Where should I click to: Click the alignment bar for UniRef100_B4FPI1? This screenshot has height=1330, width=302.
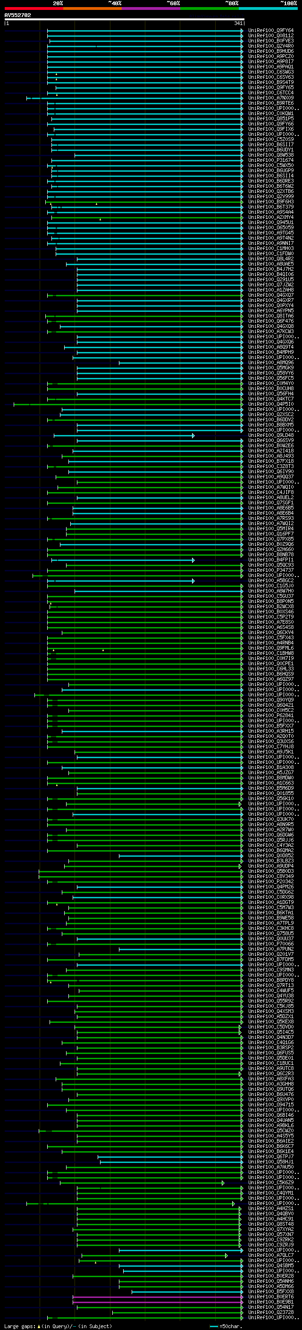click(x=123, y=560)
